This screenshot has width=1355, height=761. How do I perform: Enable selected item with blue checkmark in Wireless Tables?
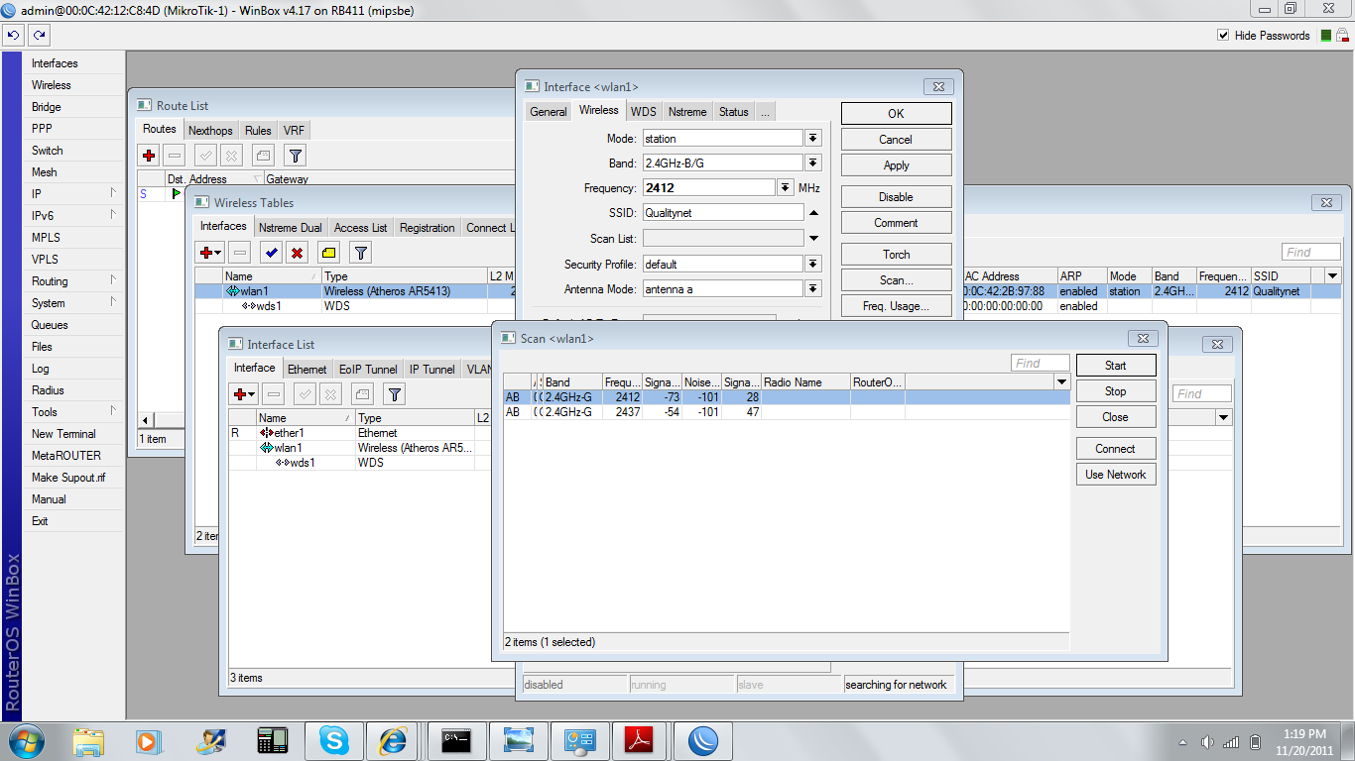tap(271, 252)
